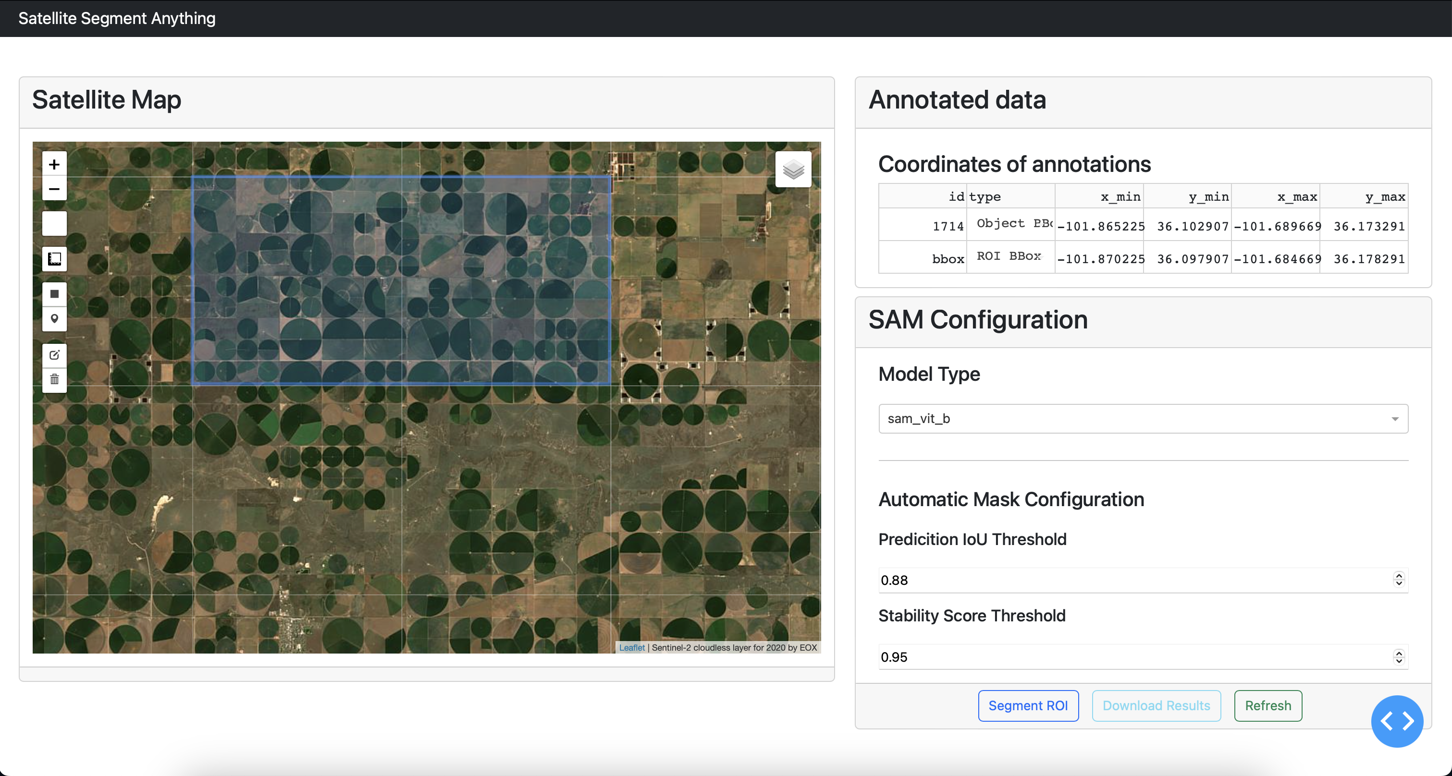The image size is (1452, 776).
Task: Click the Stability Score Threshold stepper arrows
Action: (x=1399, y=656)
